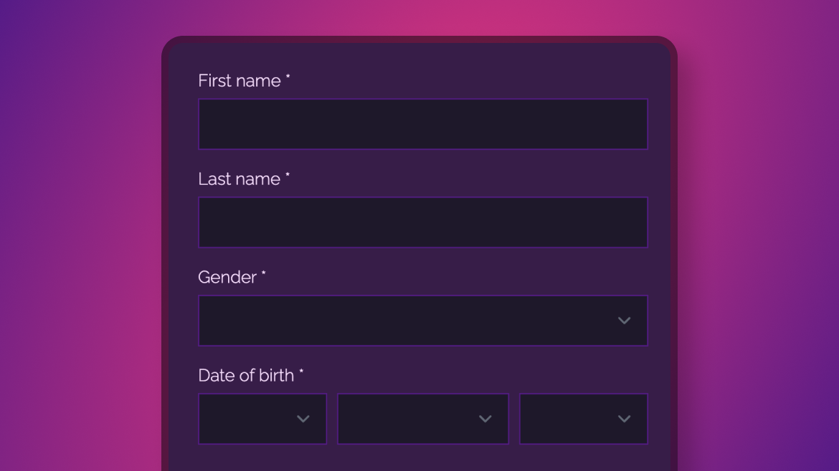Image resolution: width=839 pixels, height=471 pixels.
Task: Click chevron of widest Date of birth select
Action: point(485,419)
